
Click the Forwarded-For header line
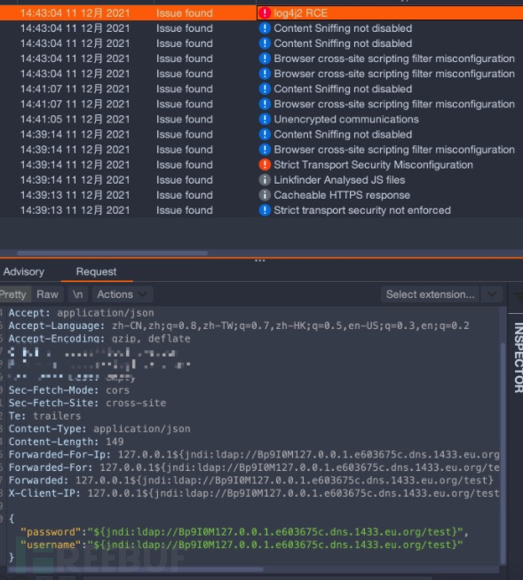(254, 467)
